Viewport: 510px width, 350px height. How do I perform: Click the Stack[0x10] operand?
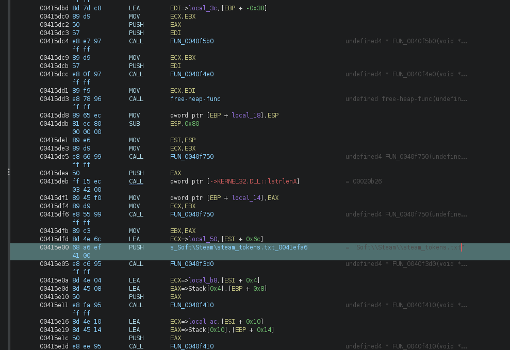[x=208, y=330]
